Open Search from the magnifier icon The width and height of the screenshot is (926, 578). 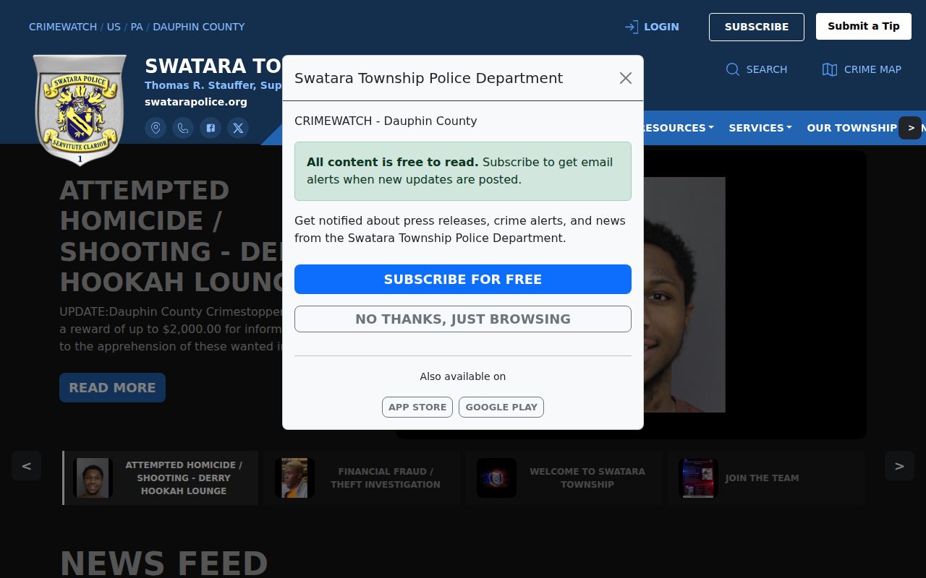(757, 69)
